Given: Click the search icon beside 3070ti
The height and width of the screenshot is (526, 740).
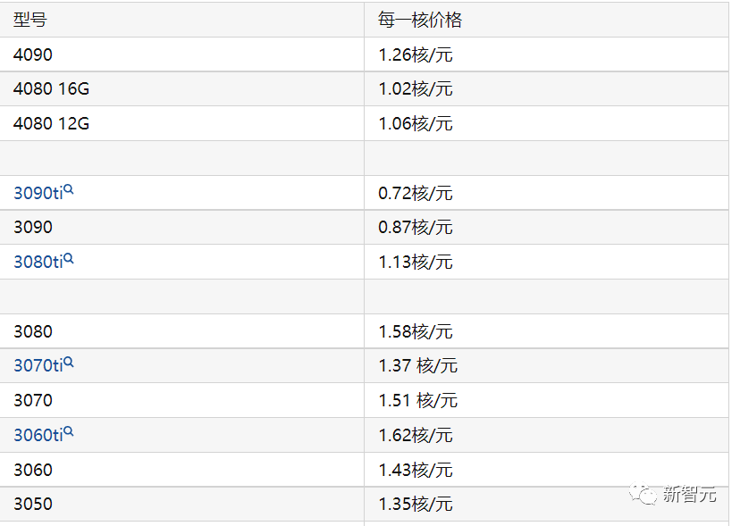Looking at the screenshot, I should [69, 363].
